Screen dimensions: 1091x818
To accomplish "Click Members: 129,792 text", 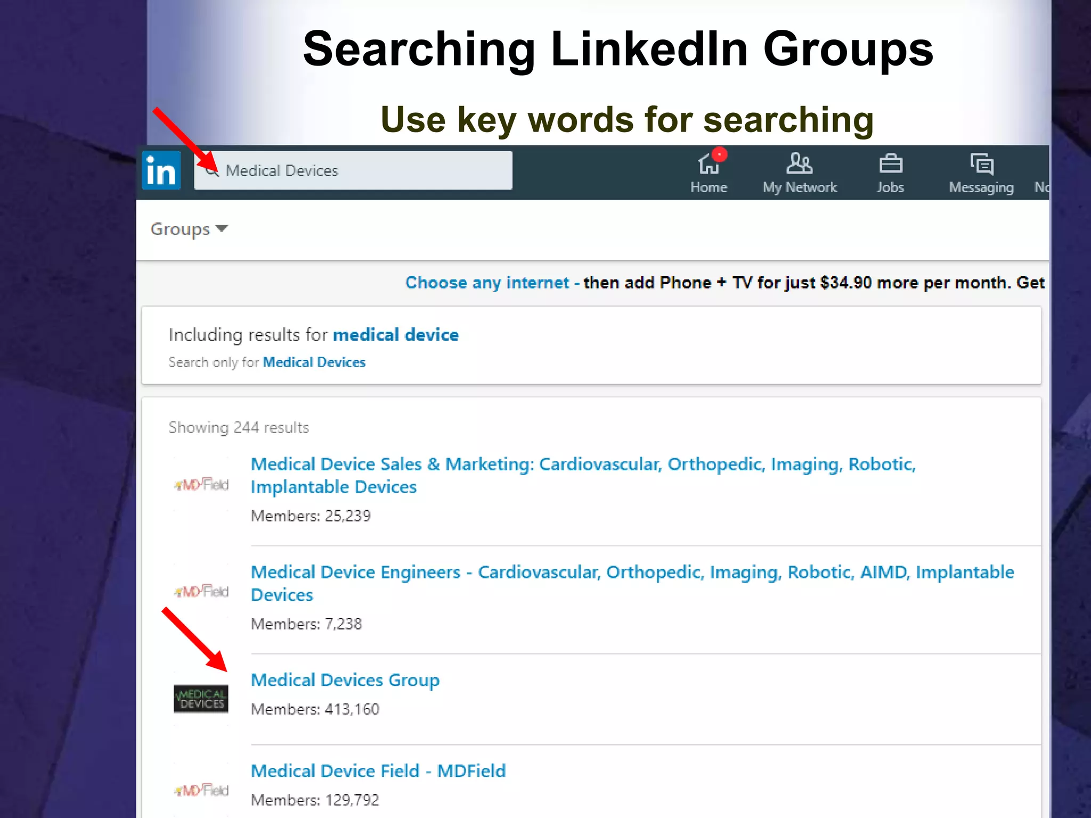I will coord(315,799).
